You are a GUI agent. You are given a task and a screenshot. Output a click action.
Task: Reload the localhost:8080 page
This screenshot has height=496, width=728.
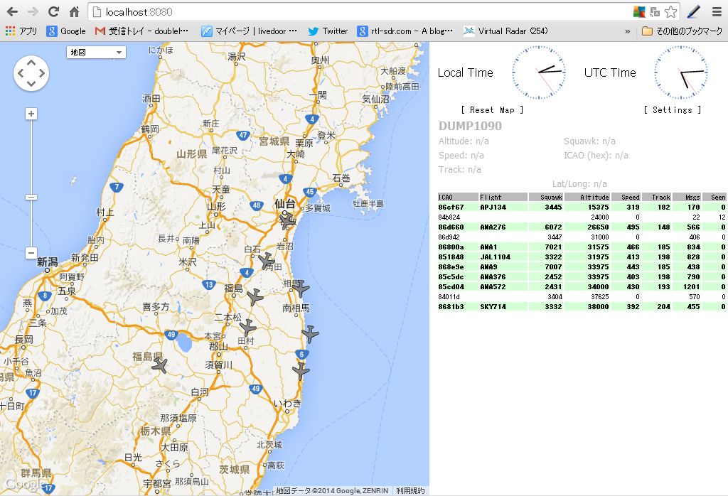click(54, 11)
